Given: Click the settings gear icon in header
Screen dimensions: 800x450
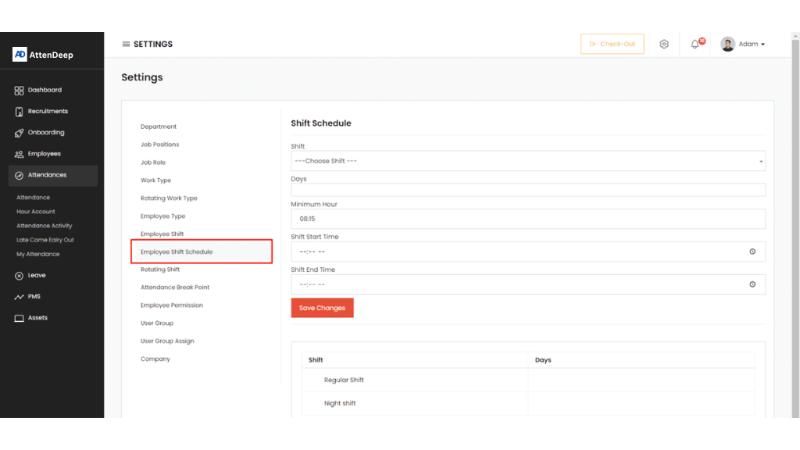Looking at the screenshot, I should [664, 45].
